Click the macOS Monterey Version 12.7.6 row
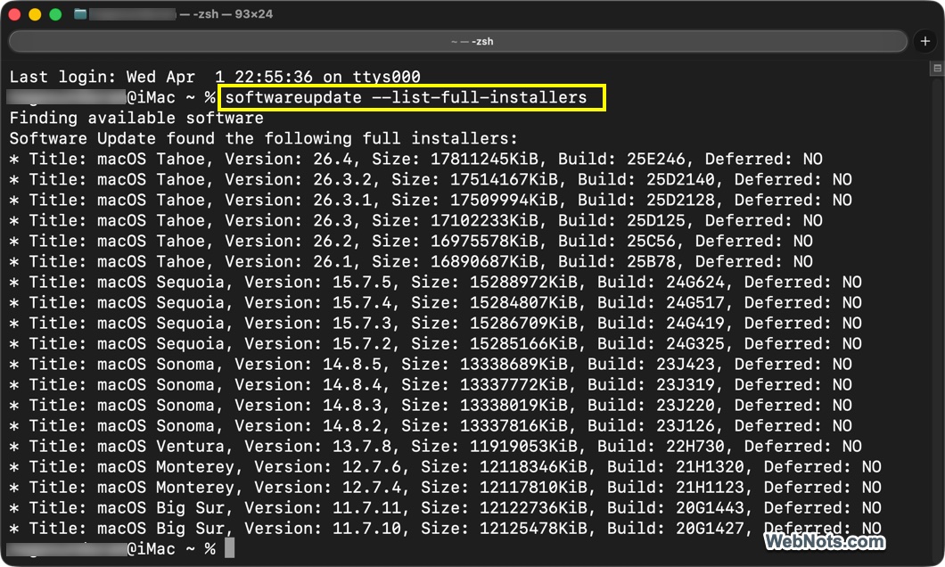Image resolution: width=945 pixels, height=567 pixels. pos(446,465)
